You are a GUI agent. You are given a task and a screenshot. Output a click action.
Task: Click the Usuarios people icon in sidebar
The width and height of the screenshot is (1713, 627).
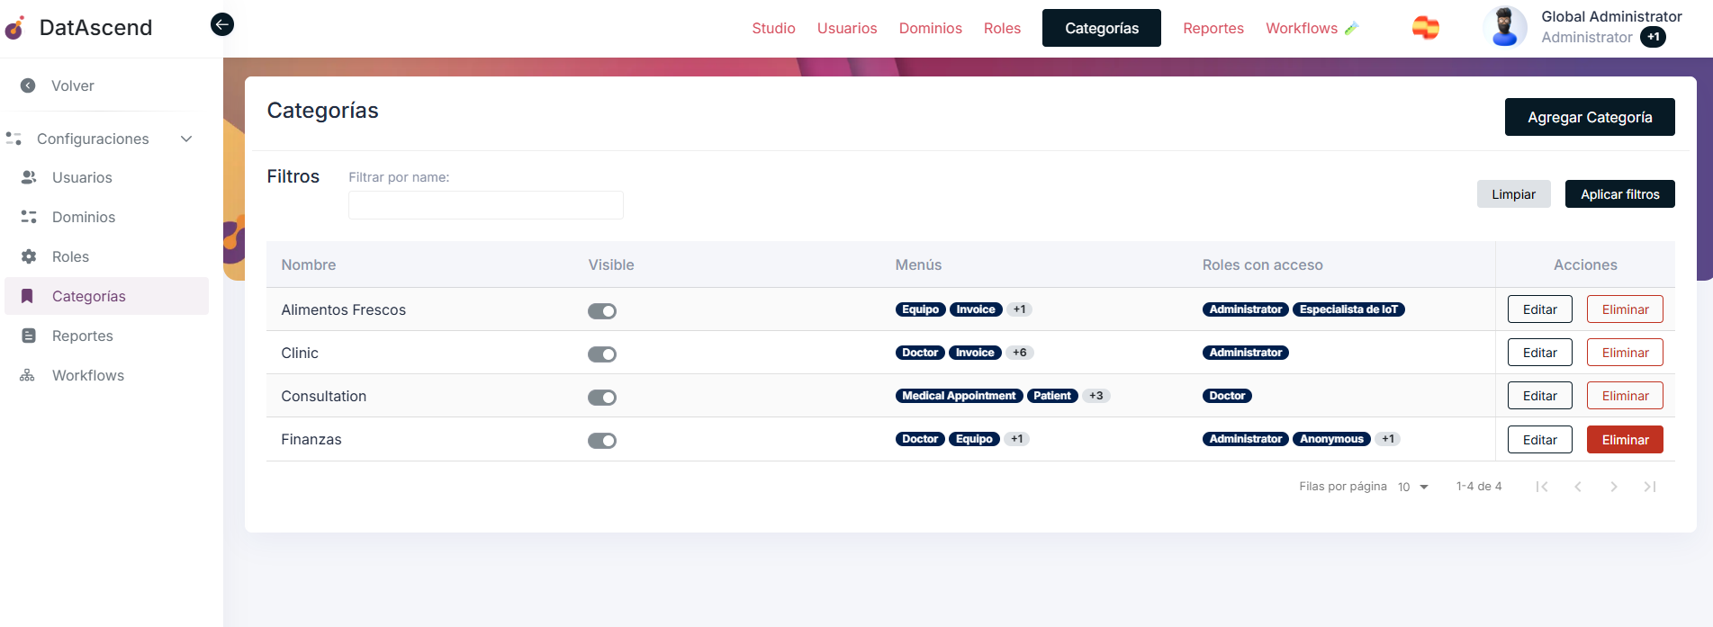click(x=29, y=177)
